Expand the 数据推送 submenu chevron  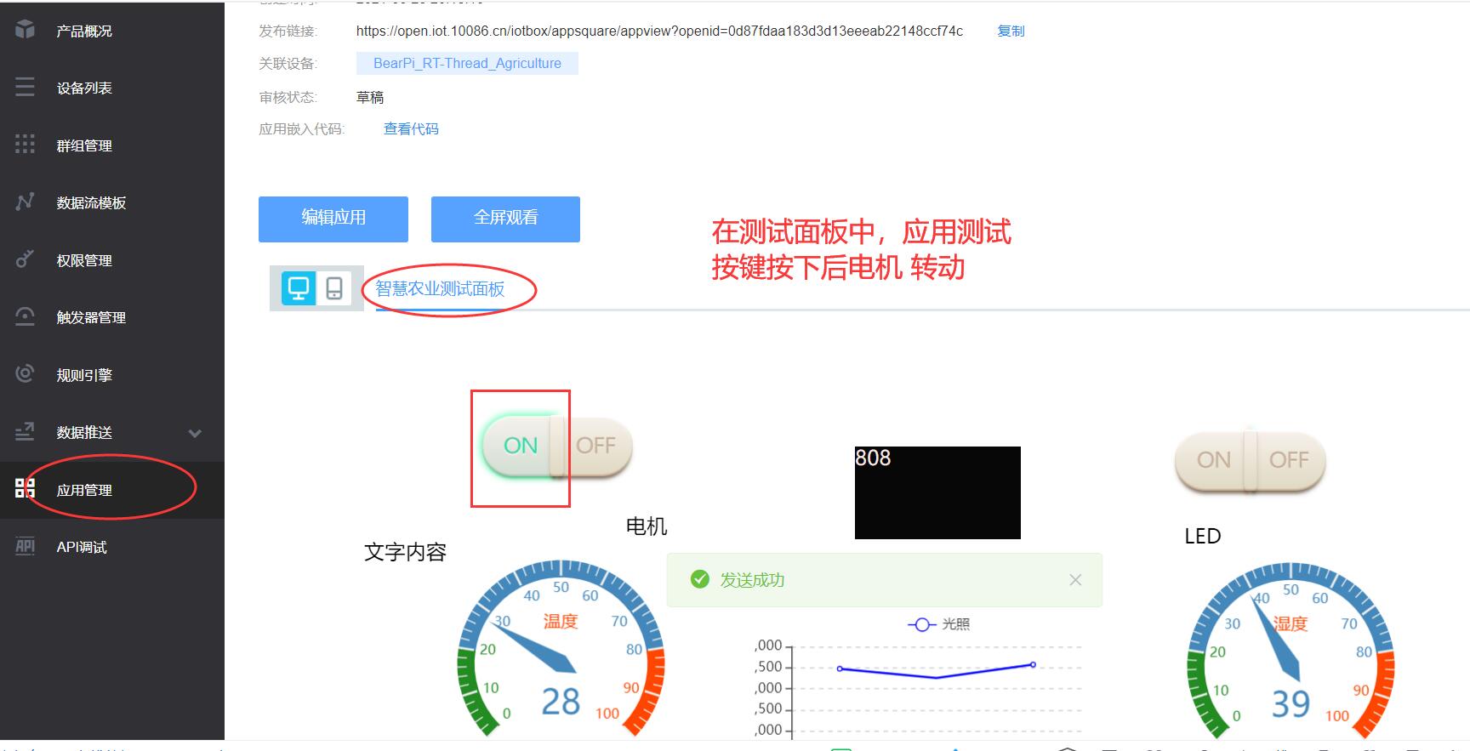coord(195,433)
